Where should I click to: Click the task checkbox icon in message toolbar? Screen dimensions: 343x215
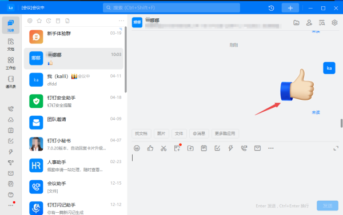[x=217, y=148]
